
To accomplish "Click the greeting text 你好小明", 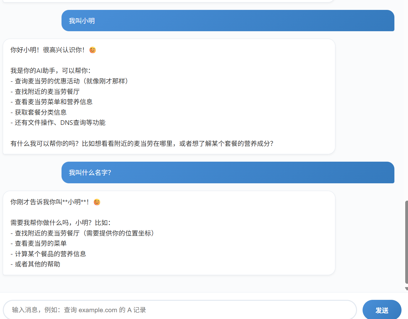I will tap(25, 50).
